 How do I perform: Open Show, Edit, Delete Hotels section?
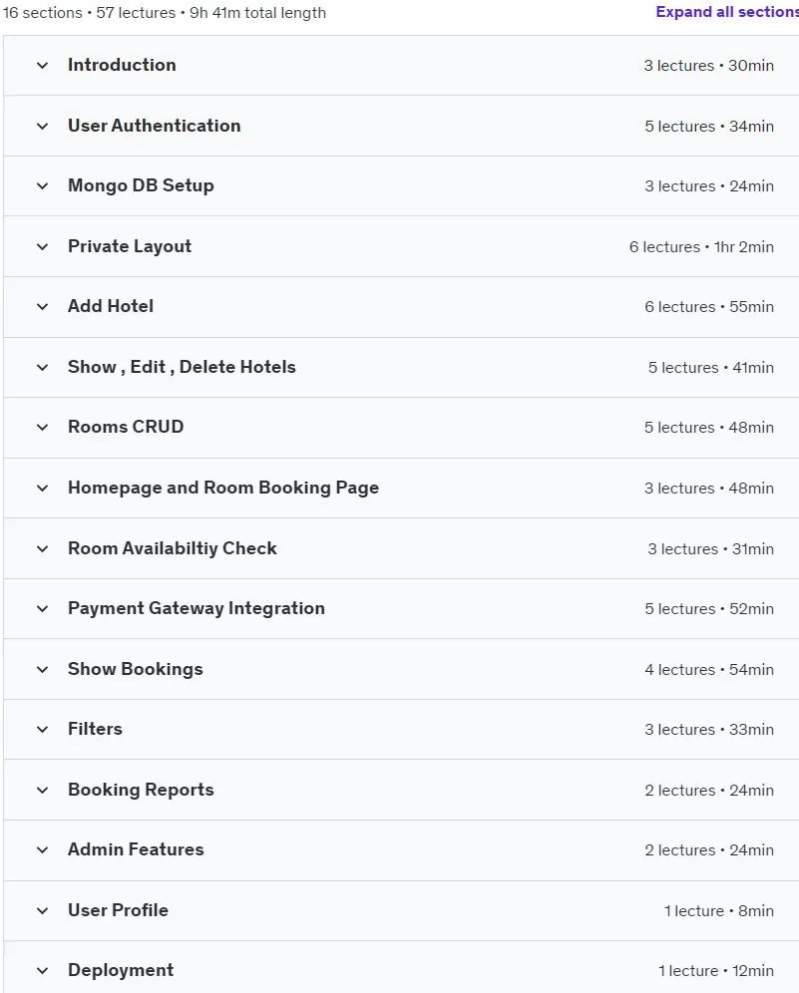pyautogui.click(x=182, y=367)
